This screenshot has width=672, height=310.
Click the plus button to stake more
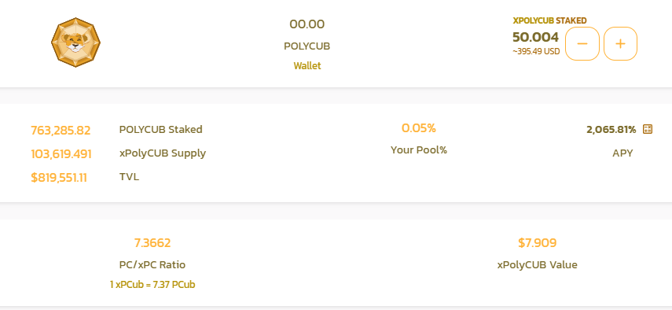coord(620,44)
